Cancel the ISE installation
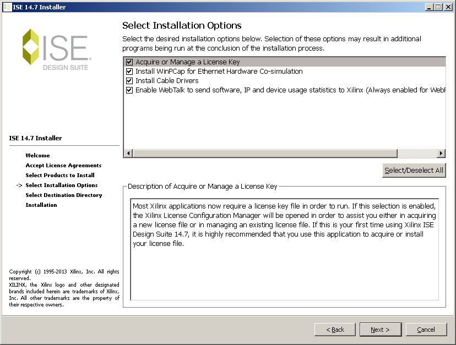Image resolution: width=456 pixels, height=345 pixels. [x=426, y=330]
